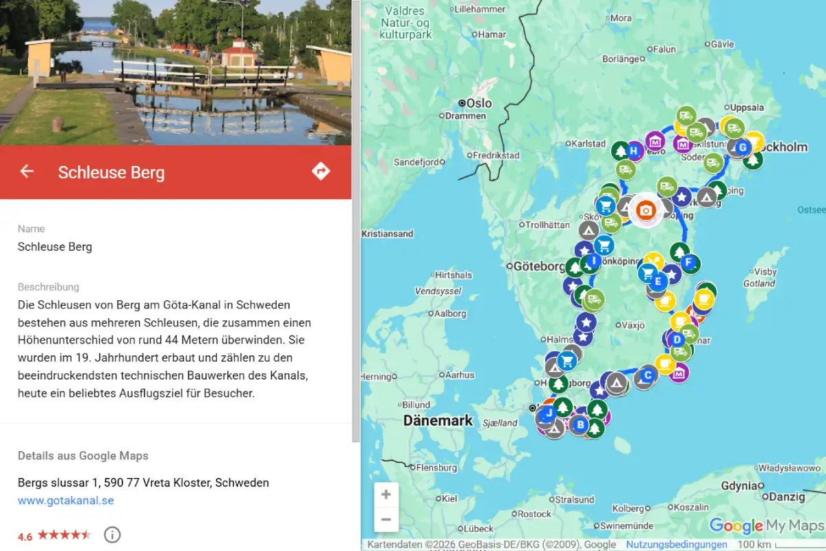Select route waypoint marker J
The image size is (826, 551).
coord(549,413)
